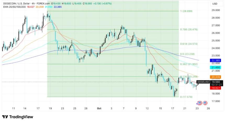
Task: Click the red EMA 20 value 19.427 in legend
Action: point(31,7)
